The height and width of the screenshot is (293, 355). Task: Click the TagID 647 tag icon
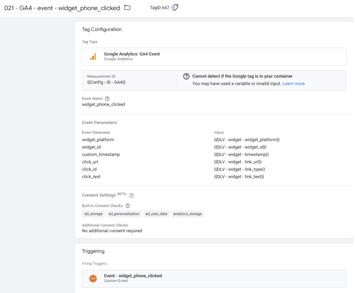pos(174,8)
